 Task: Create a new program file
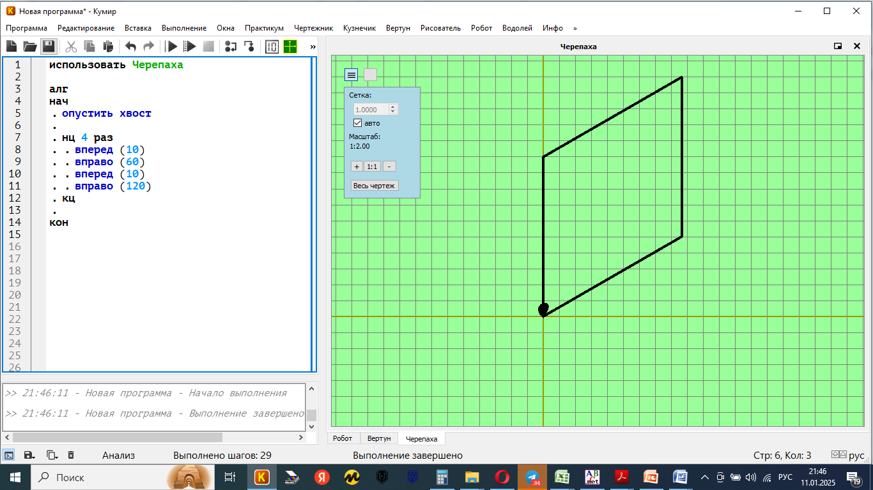pos(12,47)
